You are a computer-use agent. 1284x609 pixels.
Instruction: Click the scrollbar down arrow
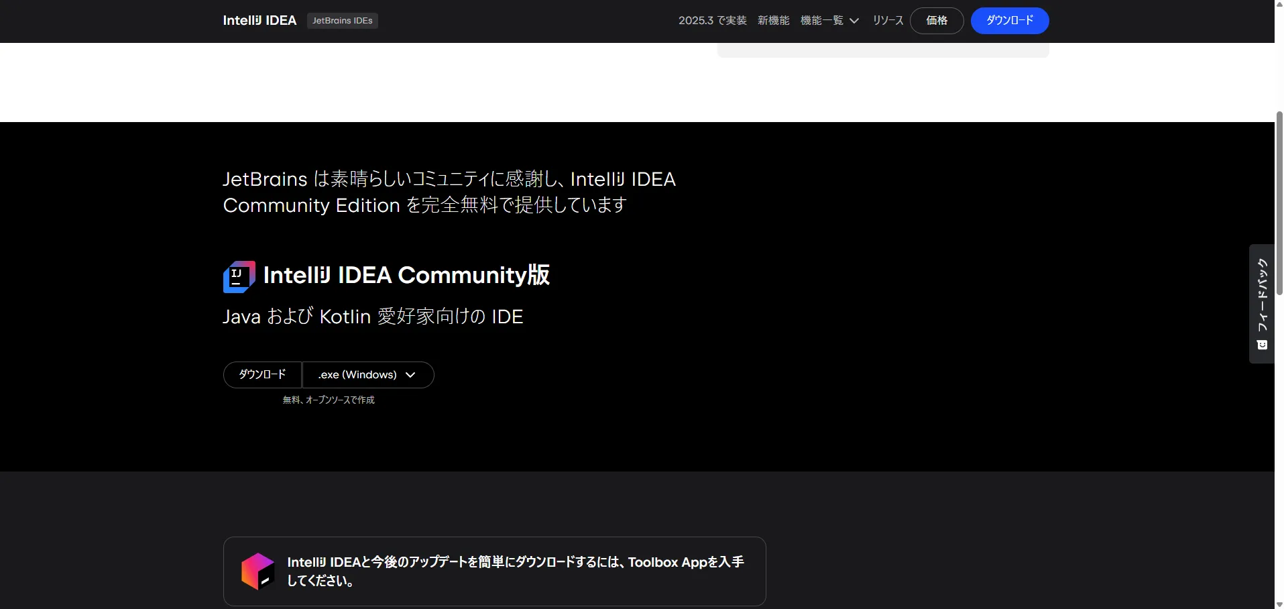coord(1279,604)
